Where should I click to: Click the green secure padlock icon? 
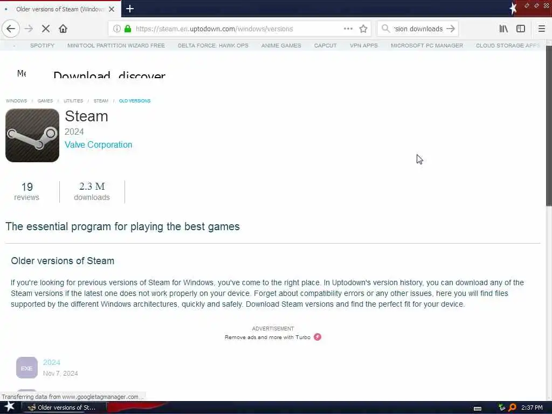[x=128, y=29]
